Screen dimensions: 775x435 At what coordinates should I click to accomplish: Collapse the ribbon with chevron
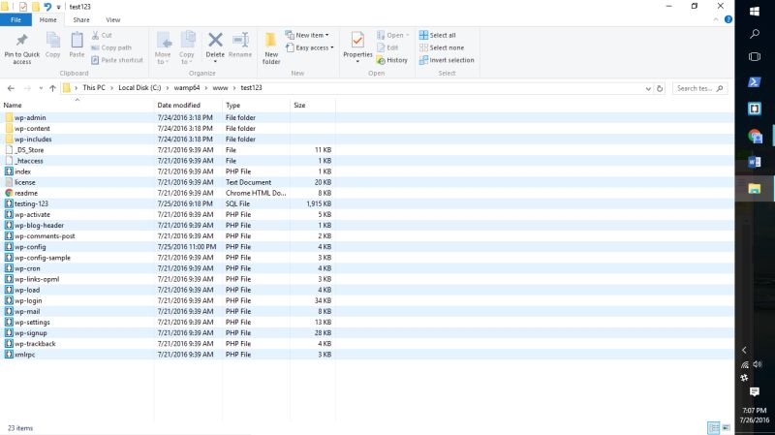pyautogui.click(x=716, y=19)
